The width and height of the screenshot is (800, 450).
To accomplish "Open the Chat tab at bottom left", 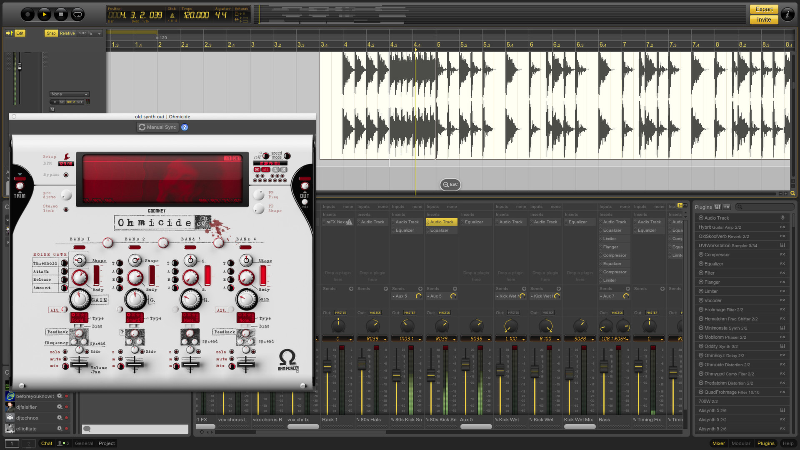I will [46, 443].
